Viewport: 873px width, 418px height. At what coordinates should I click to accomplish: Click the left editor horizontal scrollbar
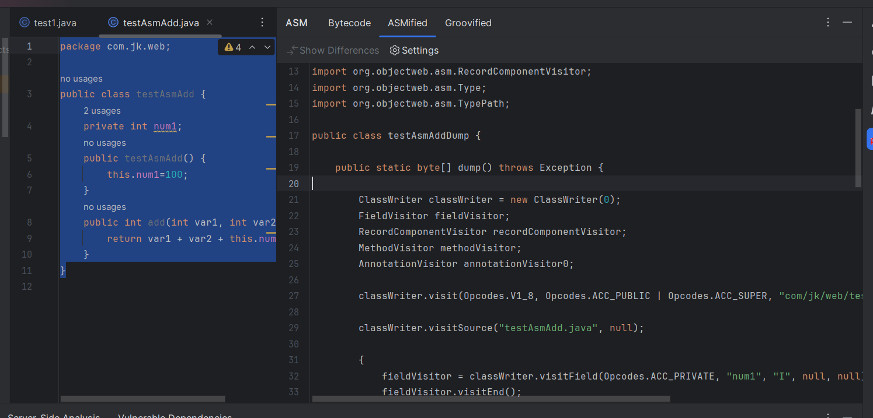tap(142, 399)
